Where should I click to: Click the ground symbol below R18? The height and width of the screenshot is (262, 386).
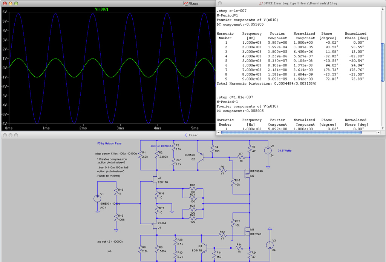click(116, 230)
